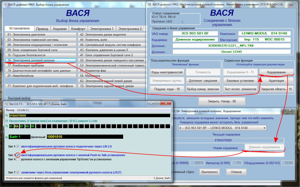The width and height of the screenshot is (300, 187).
Task: Open 62- Электроника задней левой двери
Action: point(112,81)
